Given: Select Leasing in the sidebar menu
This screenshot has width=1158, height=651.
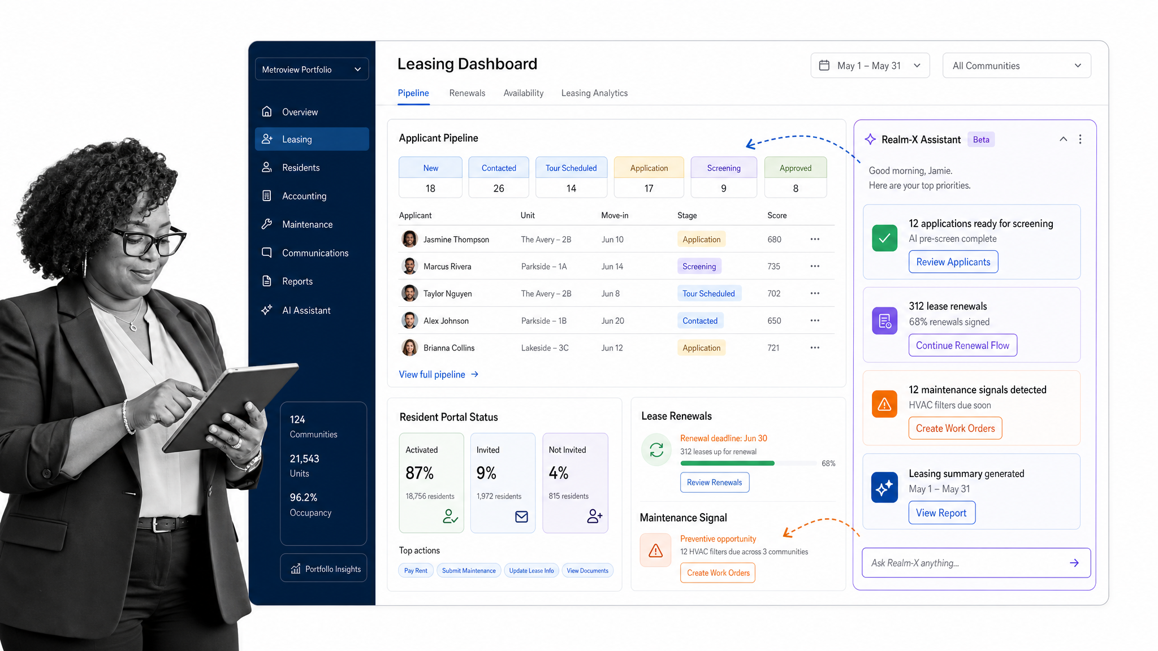Looking at the screenshot, I should click(x=312, y=139).
